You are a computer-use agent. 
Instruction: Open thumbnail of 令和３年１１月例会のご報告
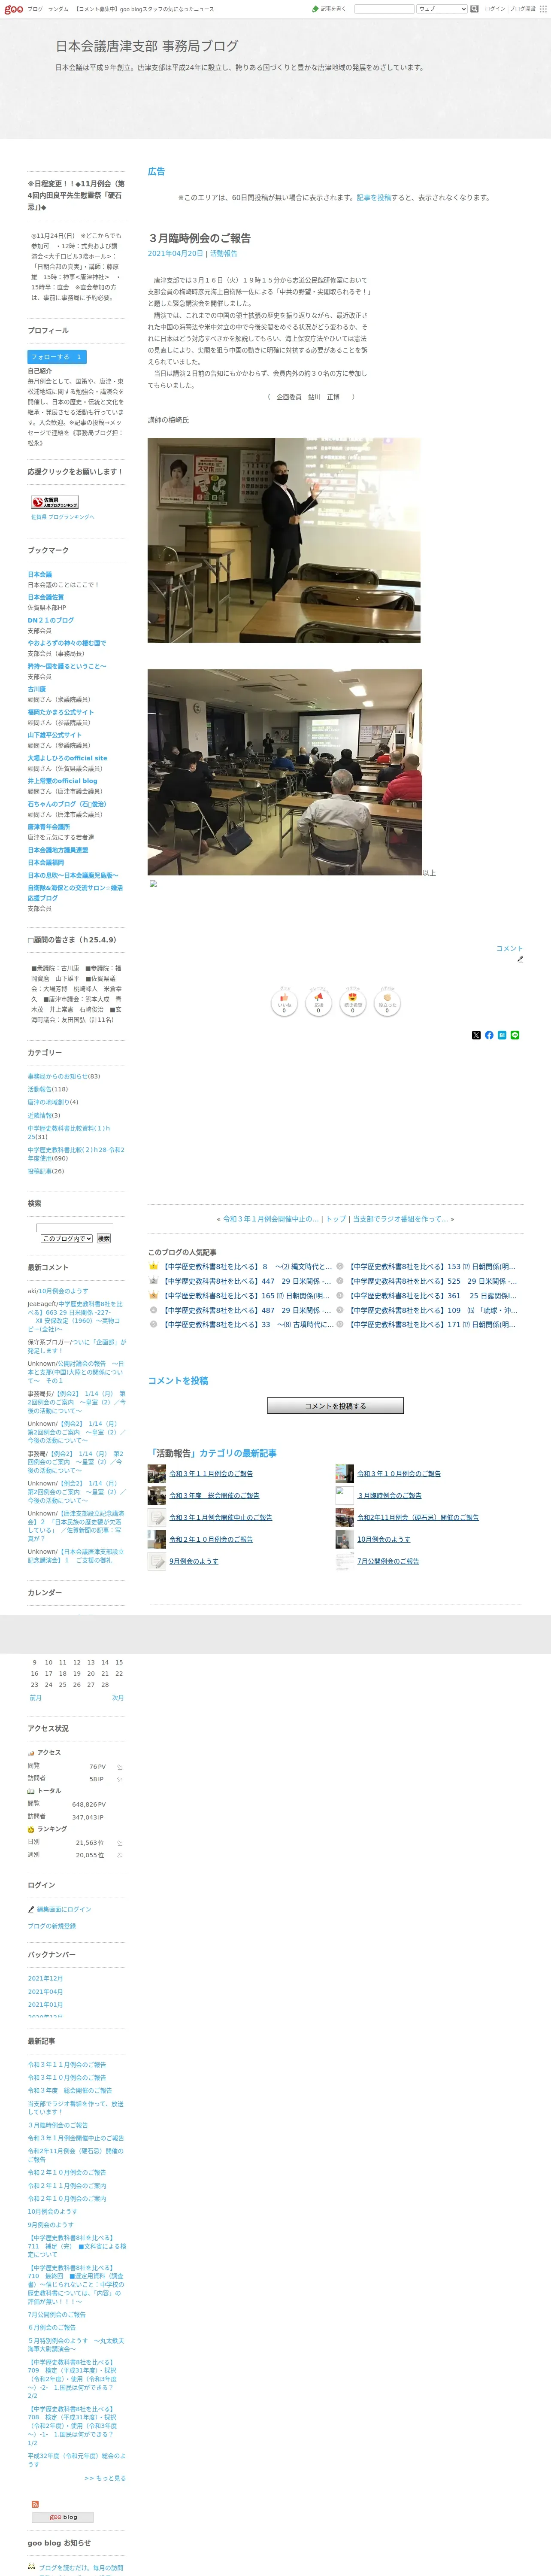tap(157, 1473)
